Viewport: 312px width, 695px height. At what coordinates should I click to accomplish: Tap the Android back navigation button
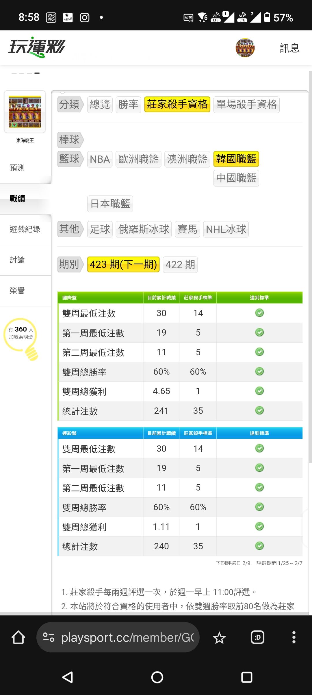coord(68,677)
